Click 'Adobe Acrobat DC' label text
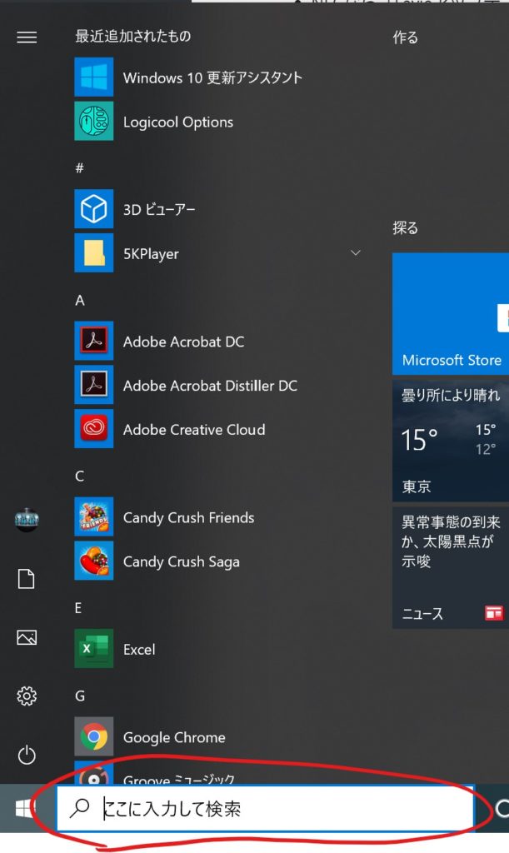The height and width of the screenshot is (853, 509). (184, 342)
